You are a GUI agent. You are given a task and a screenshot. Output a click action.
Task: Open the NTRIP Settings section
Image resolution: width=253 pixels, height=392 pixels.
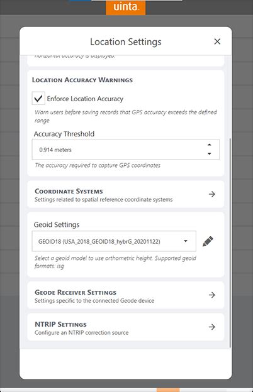pyautogui.click(x=125, y=327)
